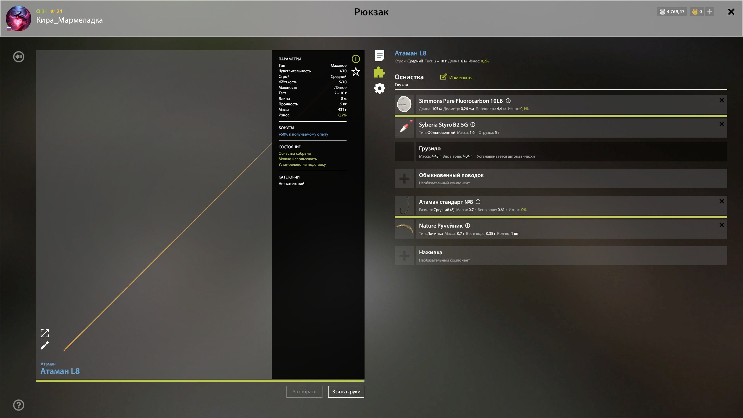Viewport: 743px width, 418px height.
Task: Expand rod view to fullscreen
Action: pos(44,333)
